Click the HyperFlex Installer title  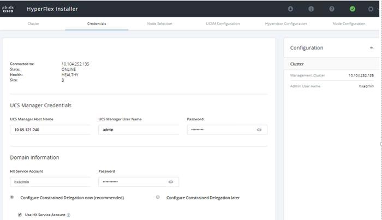point(52,9)
